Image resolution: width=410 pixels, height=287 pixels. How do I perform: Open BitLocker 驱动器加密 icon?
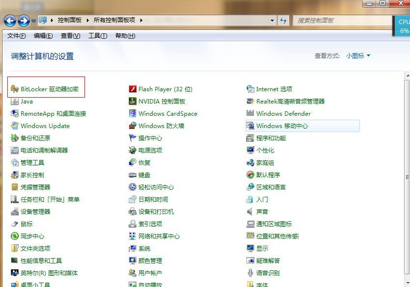coord(15,89)
